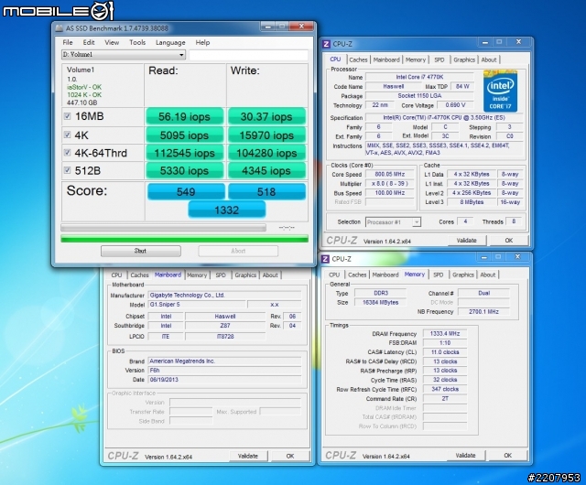Screen dimensions: 586x485
Task: Click the AS SSD Benchmark title bar icon
Action: (x=59, y=28)
